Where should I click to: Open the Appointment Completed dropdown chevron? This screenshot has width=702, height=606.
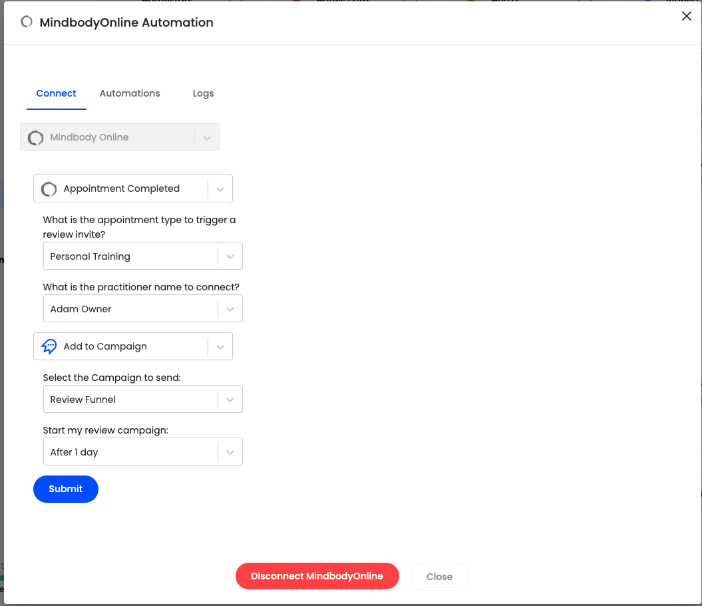pyautogui.click(x=220, y=189)
